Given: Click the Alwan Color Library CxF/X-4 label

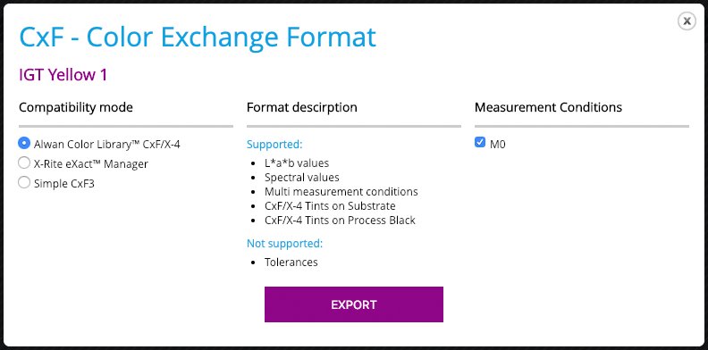Looking at the screenshot, I should [x=107, y=145].
